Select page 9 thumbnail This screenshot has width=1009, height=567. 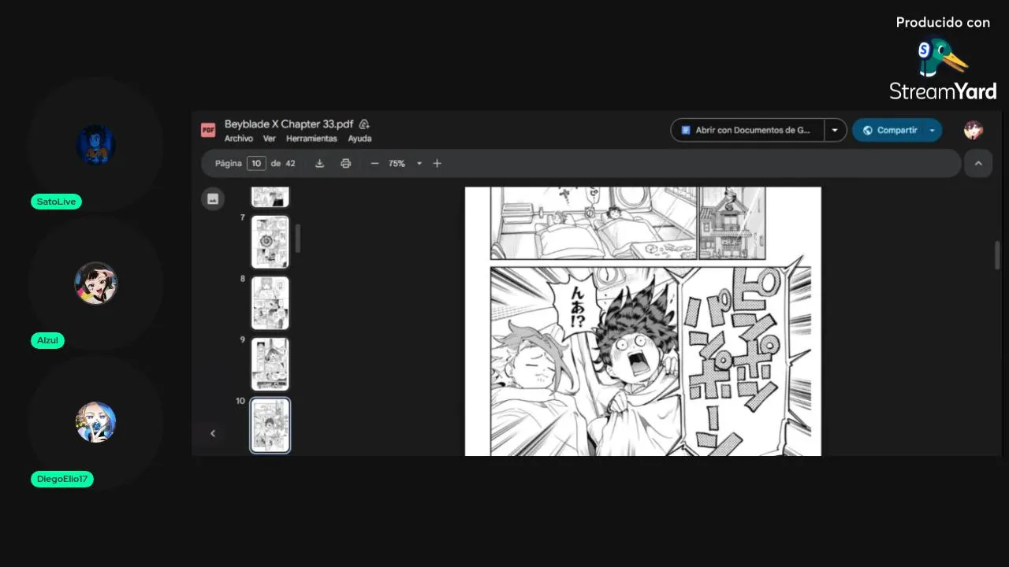270,364
